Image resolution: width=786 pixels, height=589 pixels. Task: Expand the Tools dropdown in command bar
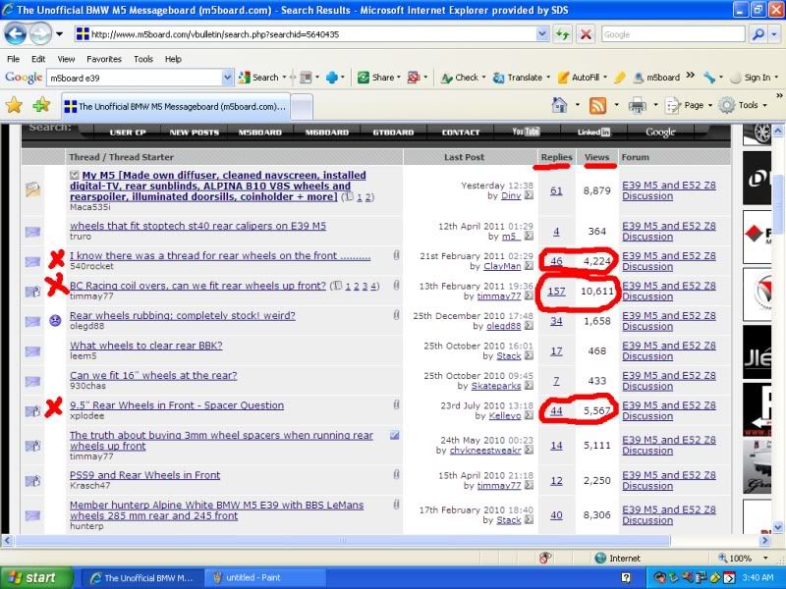point(745,105)
